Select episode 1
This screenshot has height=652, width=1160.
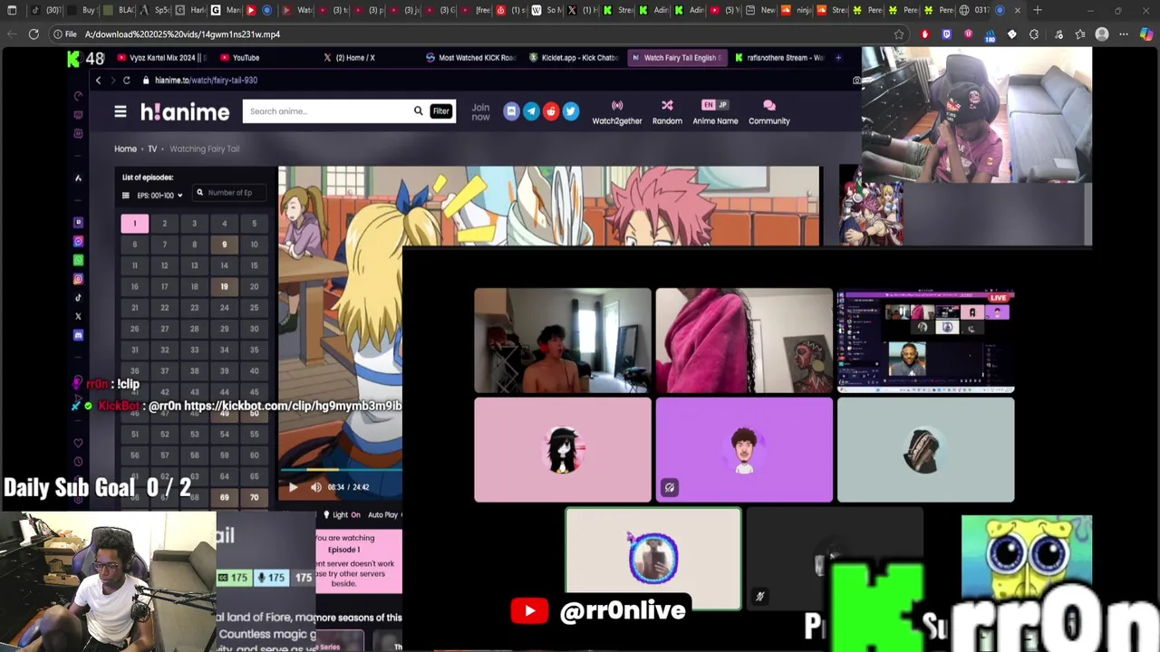134,223
